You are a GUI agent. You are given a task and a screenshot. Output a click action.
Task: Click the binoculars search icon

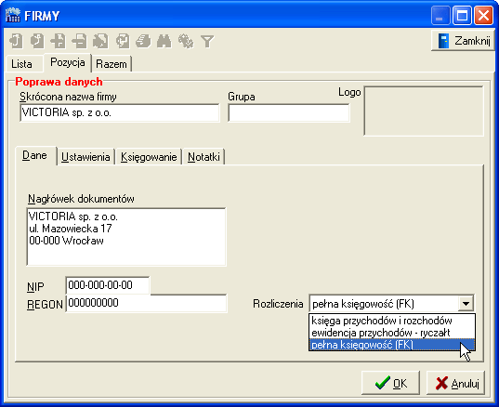(164, 42)
